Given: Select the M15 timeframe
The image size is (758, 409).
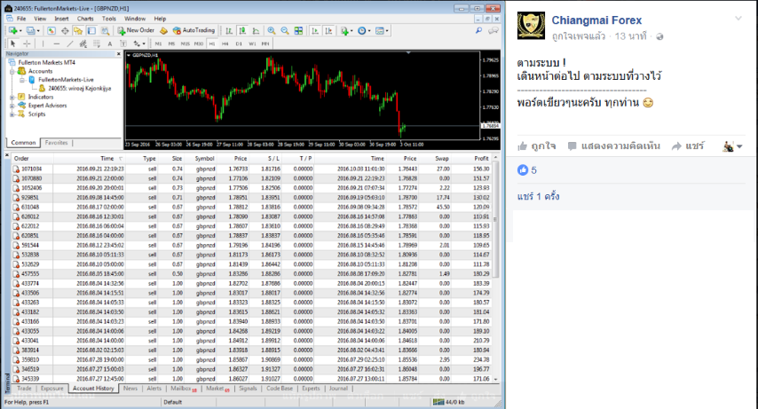Looking at the screenshot, I should 186,43.
